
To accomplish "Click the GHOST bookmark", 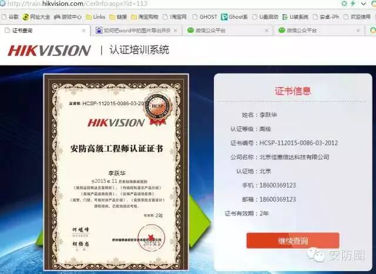I will [x=205, y=17].
